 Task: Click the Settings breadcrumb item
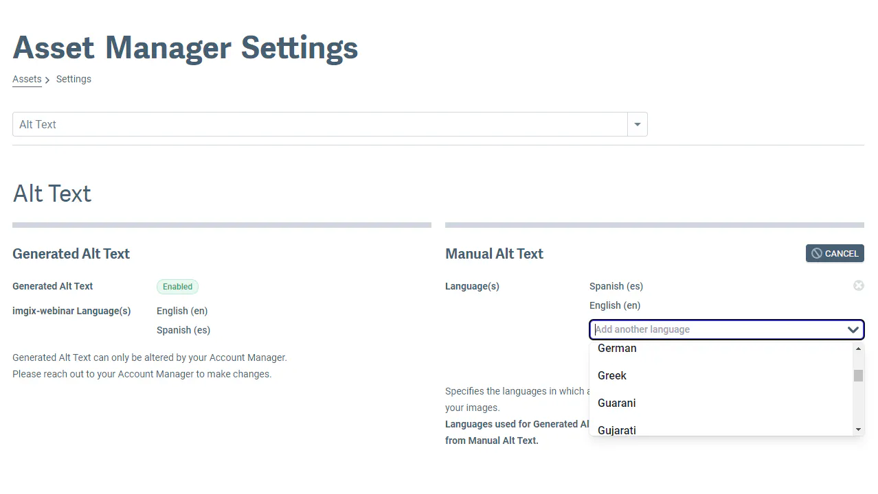[74, 79]
